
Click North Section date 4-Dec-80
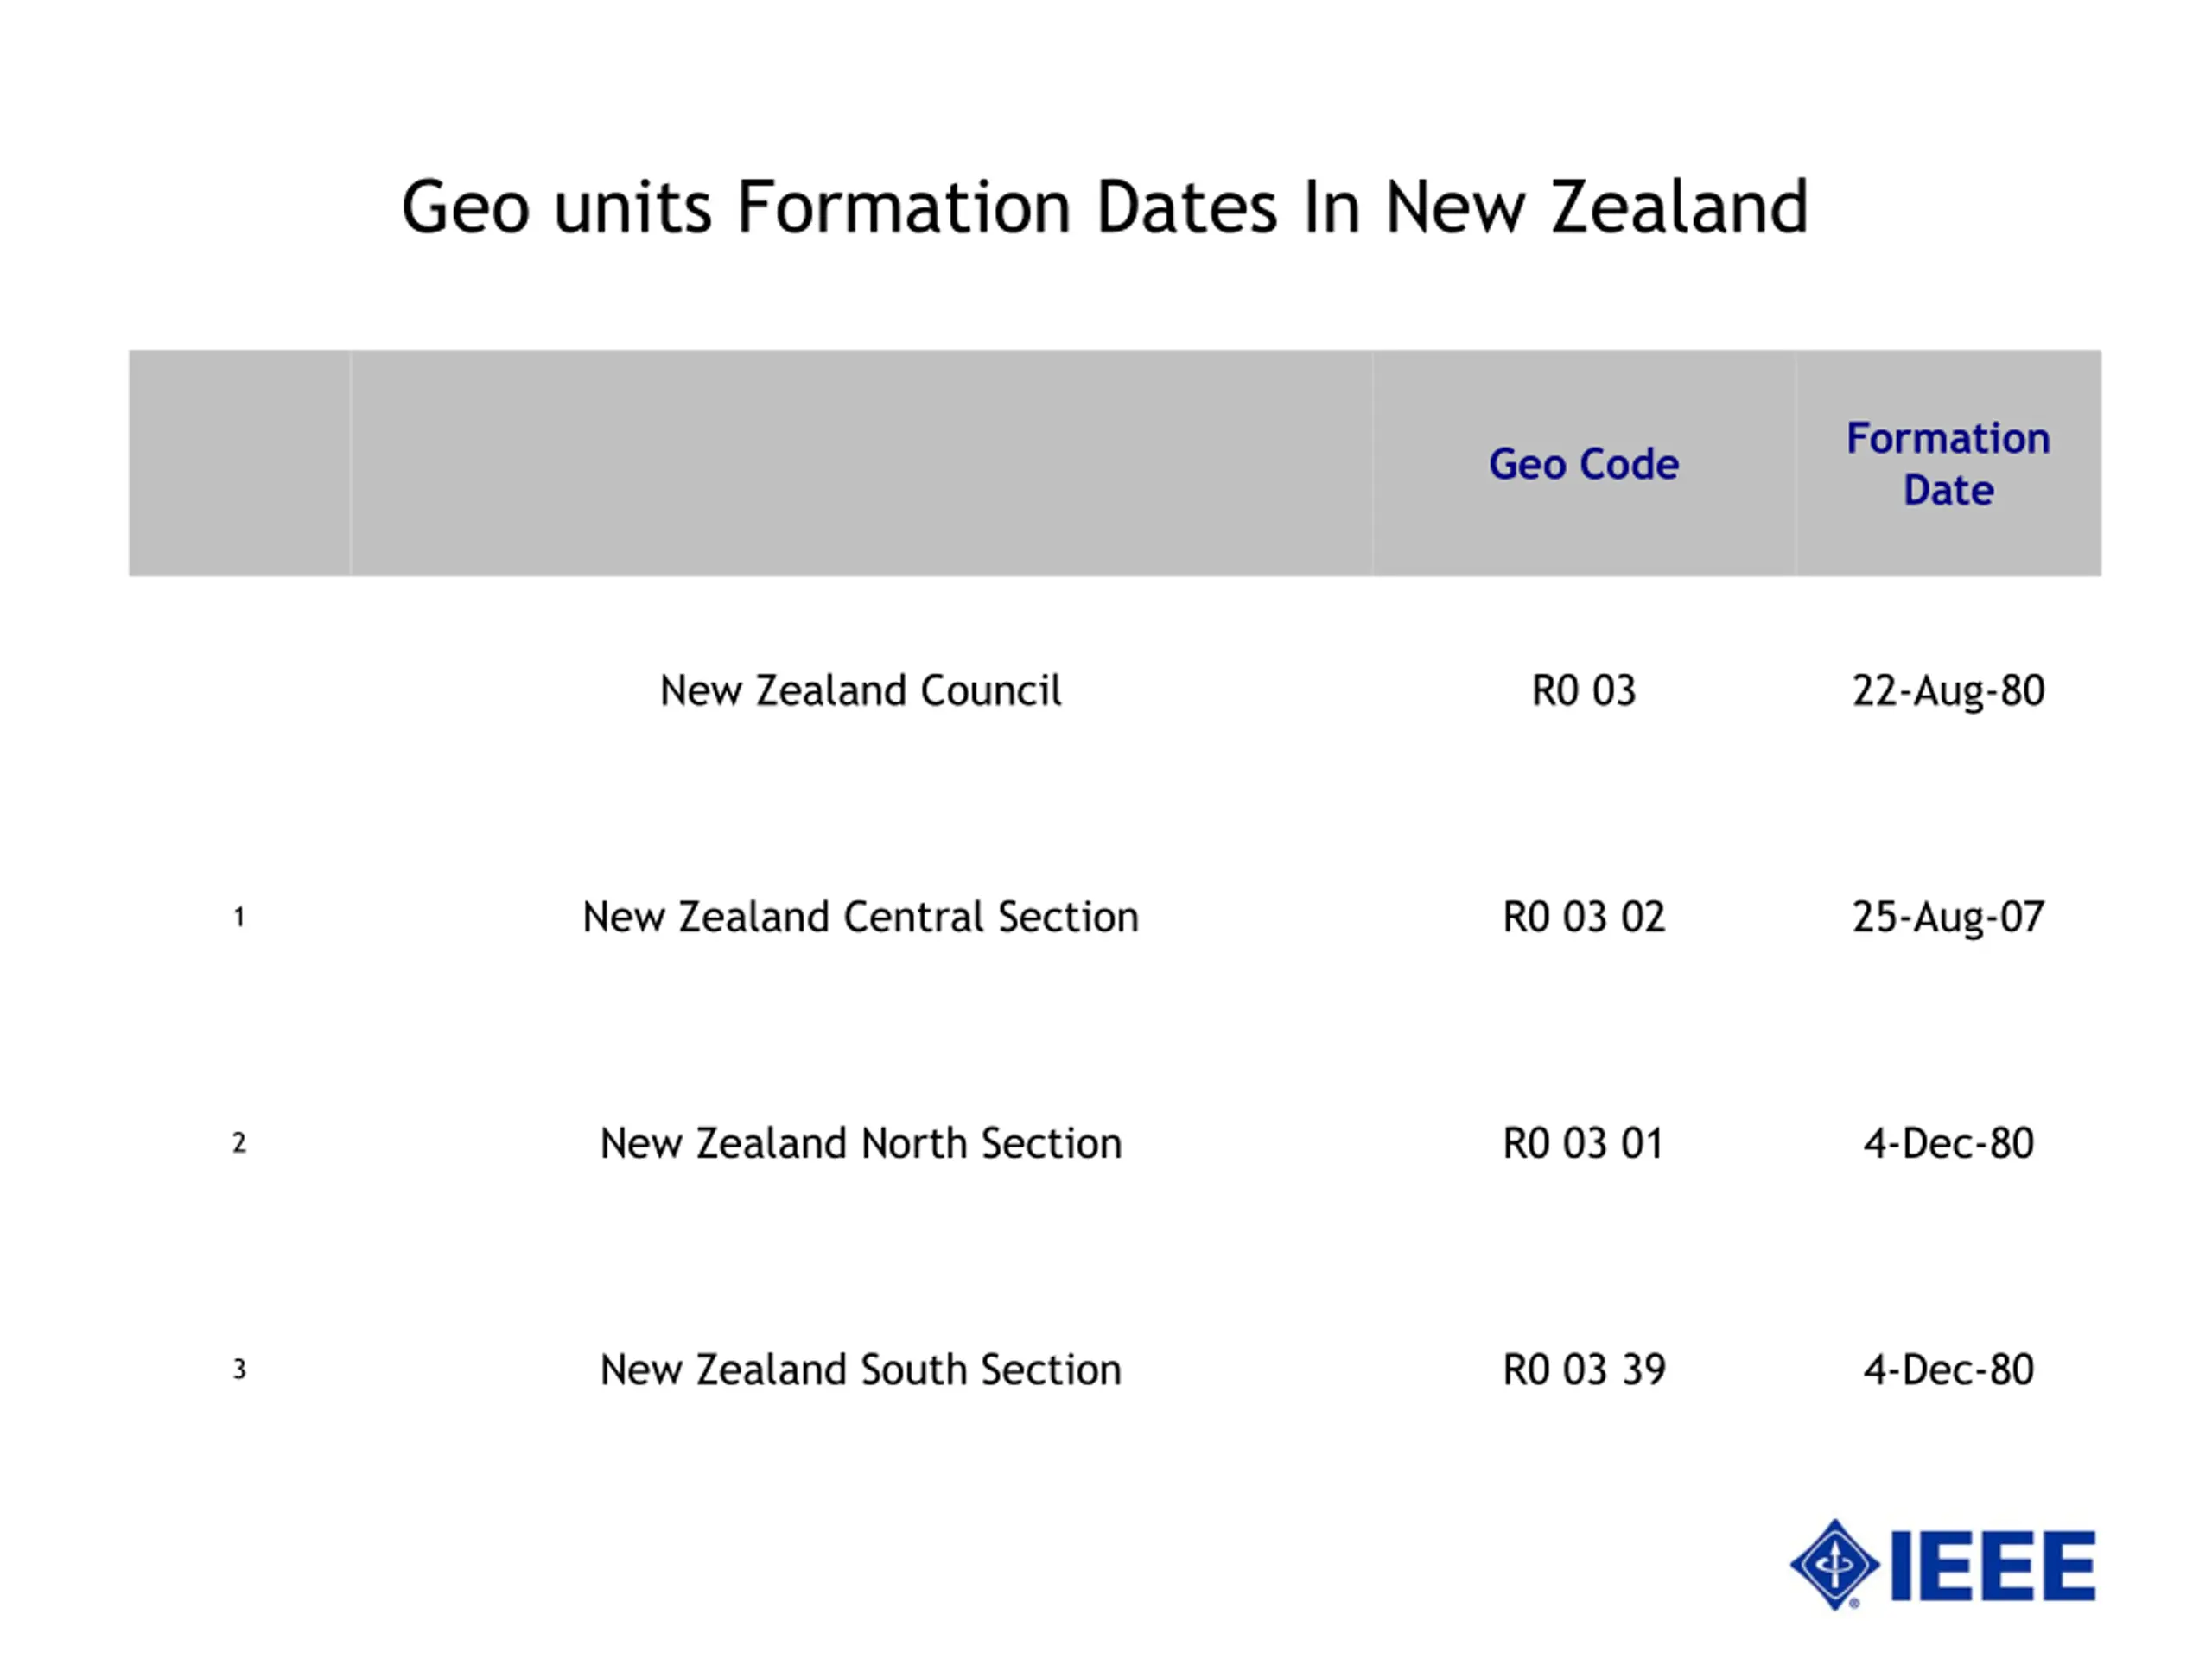tap(1948, 1143)
